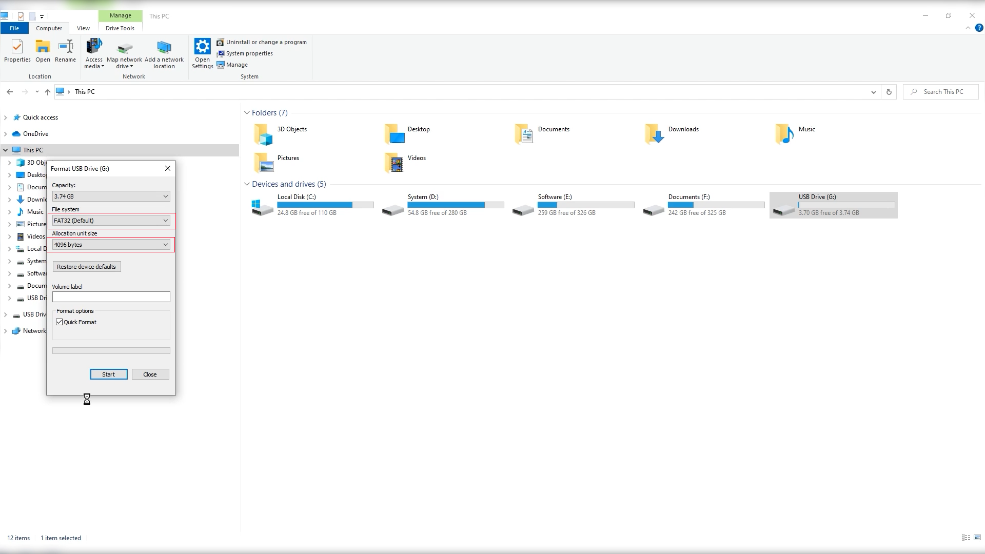Toggle the Quick Format checkbox
The height and width of the screenshot is (554, 985).
[x=60, y=322]
